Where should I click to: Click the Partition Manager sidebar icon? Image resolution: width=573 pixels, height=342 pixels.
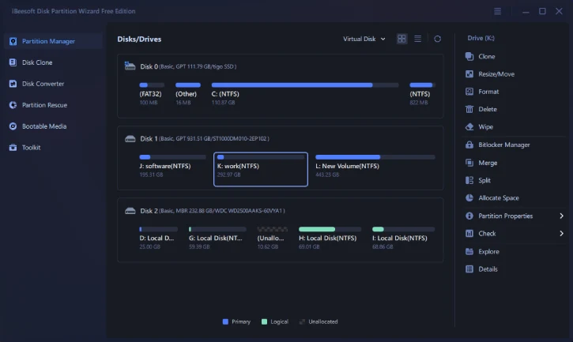tap(13, 41)
